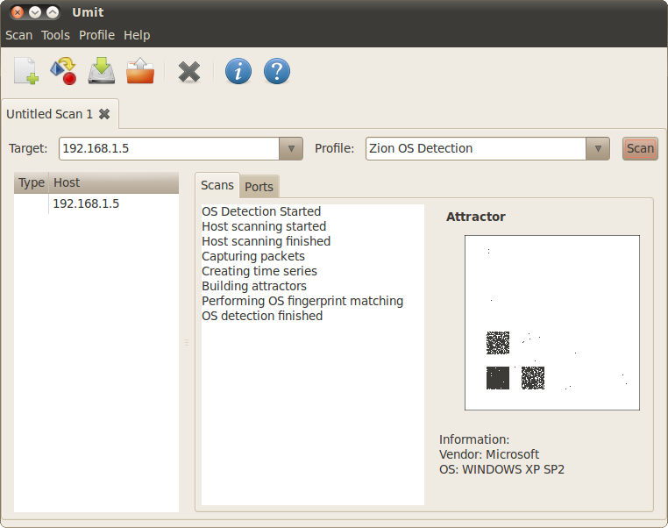The image size is (668, 528).
Task: Click the Scan button
Action: tap(640, 148)
